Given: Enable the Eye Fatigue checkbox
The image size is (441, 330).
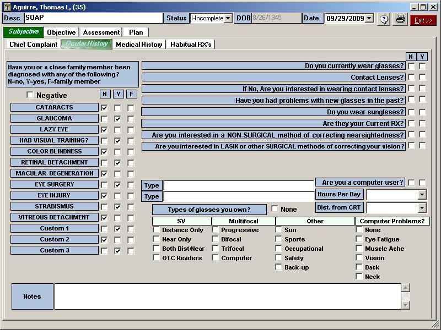Looking at the screenshot, I should point(359,239).
